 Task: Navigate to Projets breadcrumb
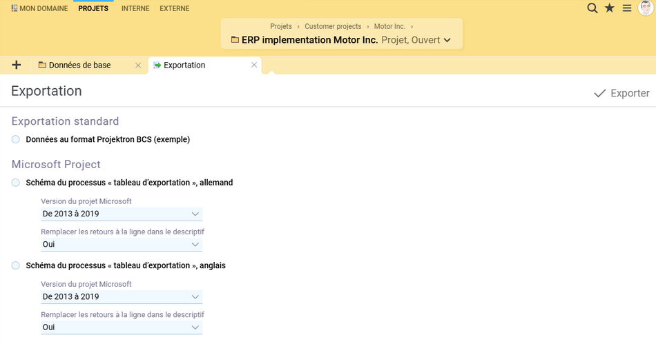point(281,26)
